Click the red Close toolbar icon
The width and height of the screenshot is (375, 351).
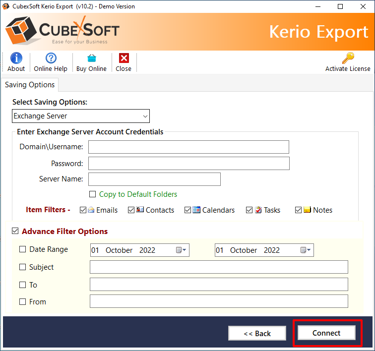124,58
